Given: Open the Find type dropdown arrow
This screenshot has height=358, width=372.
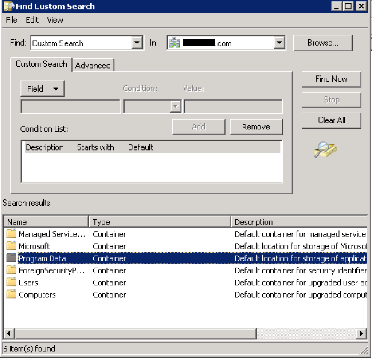Looking at the screenshot, I should tap(137, 43).
